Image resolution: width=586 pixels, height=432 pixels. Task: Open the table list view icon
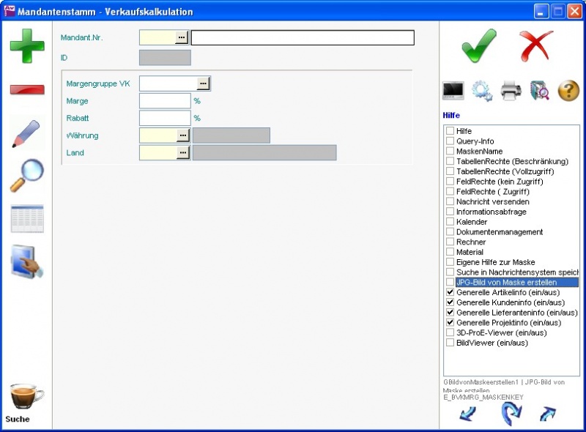(27, 218)
